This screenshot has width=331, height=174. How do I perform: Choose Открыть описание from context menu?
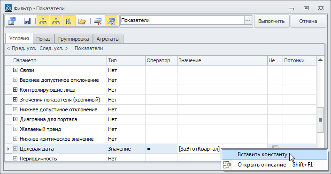pos(275,165)
